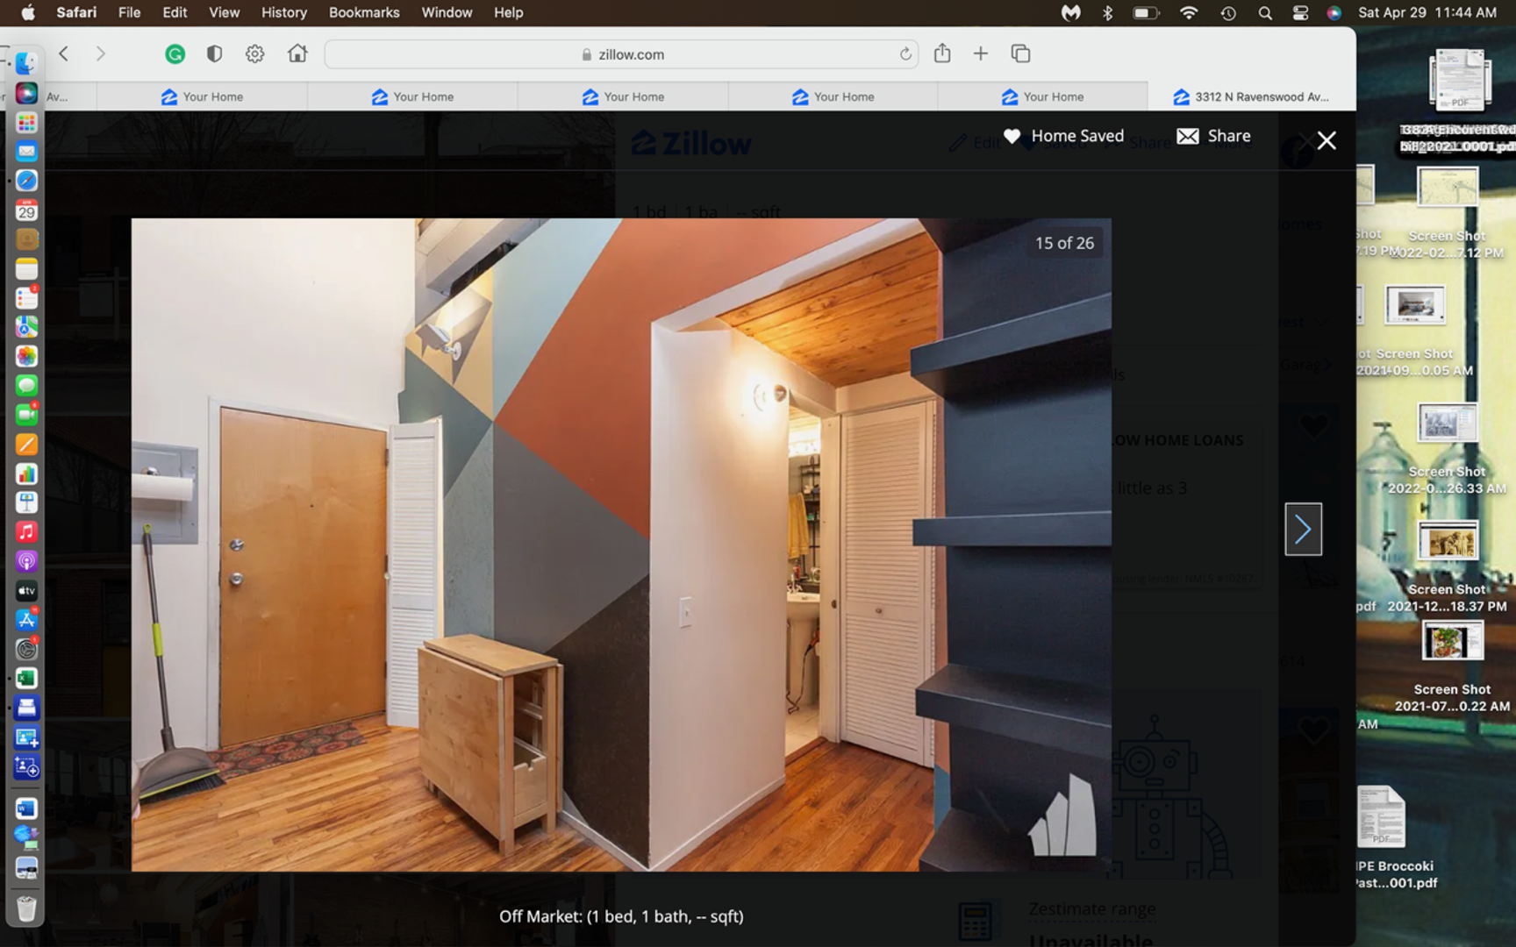Open macOS Control Center in menu bar

(1300, 12)
